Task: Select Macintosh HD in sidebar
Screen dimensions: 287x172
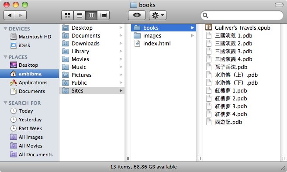Action: pos(29,37)
